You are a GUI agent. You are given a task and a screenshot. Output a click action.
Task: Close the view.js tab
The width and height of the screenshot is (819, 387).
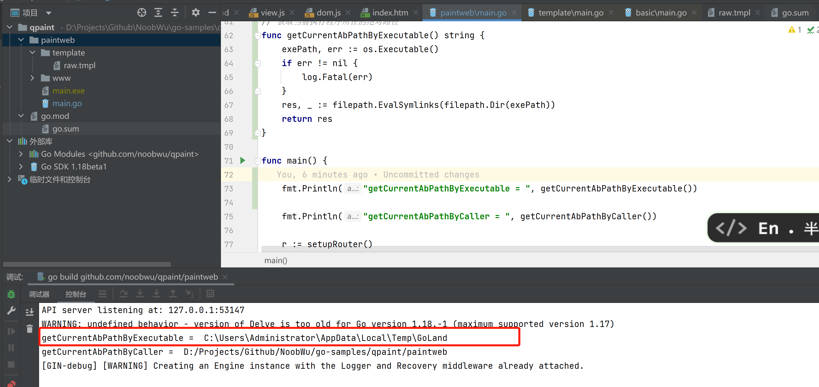pos(292,13)
